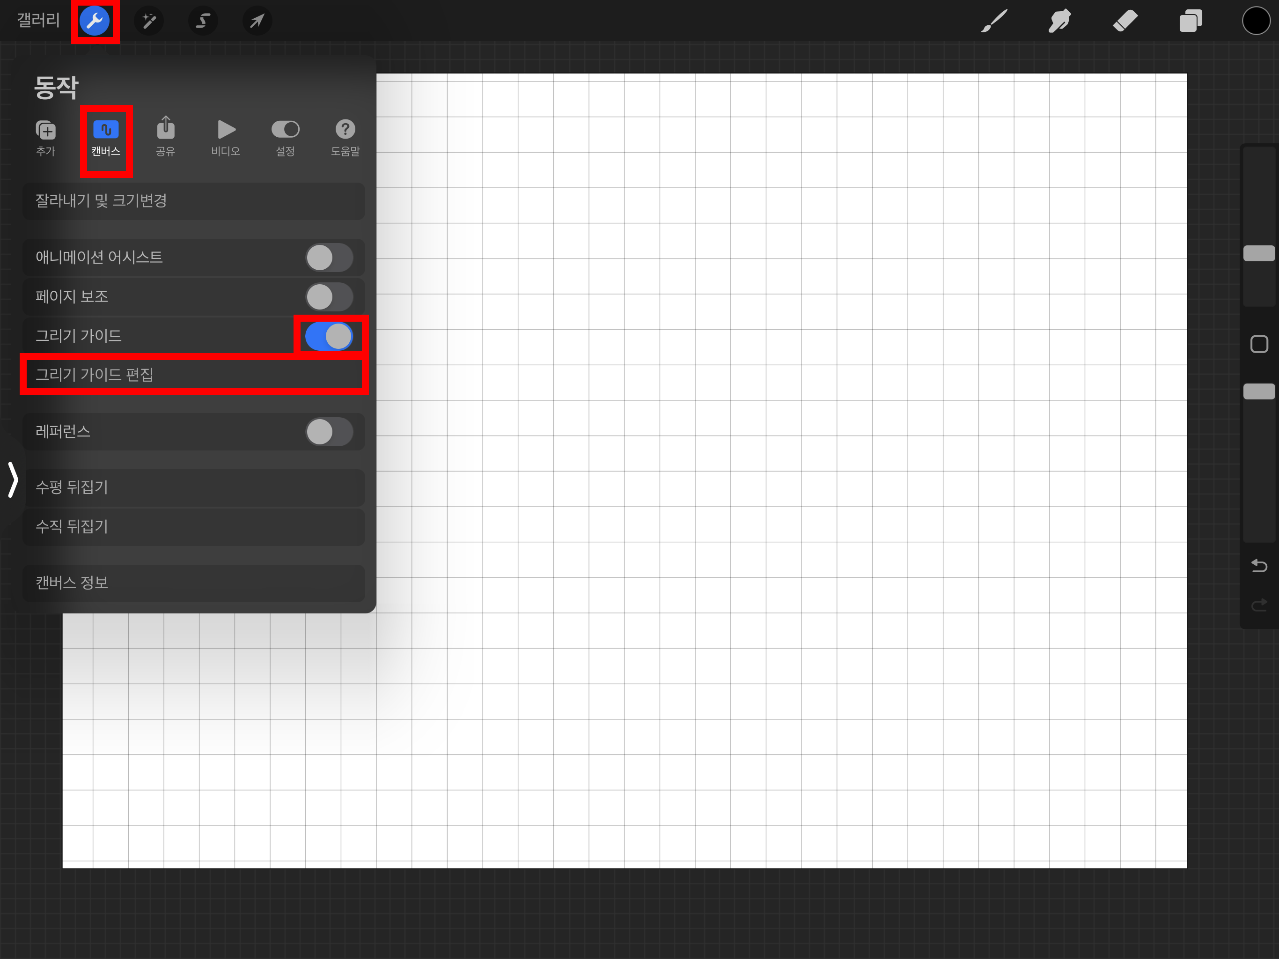Tap the wrench Actions icon
1279x959 pixels.
click(95, 21)
